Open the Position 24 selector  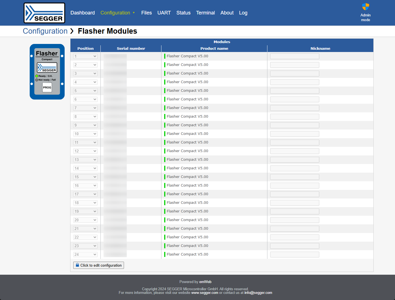click(85, 255)
